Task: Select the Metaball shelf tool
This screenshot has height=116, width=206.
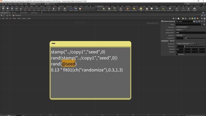Action: coord(76,9)
